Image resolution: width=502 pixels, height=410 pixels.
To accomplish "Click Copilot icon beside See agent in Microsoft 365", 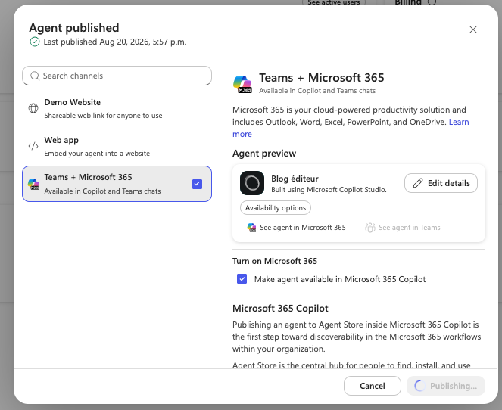I will (251, 228).
